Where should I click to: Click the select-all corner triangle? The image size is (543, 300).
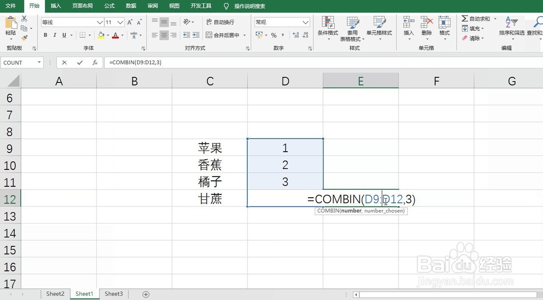pos(13,81)
